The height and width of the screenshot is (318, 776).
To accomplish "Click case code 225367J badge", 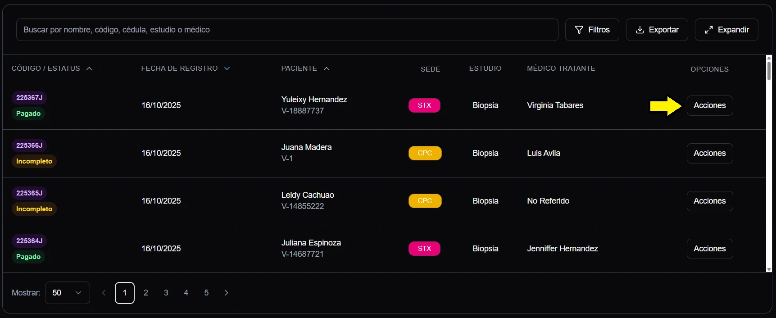I will 29,98.
